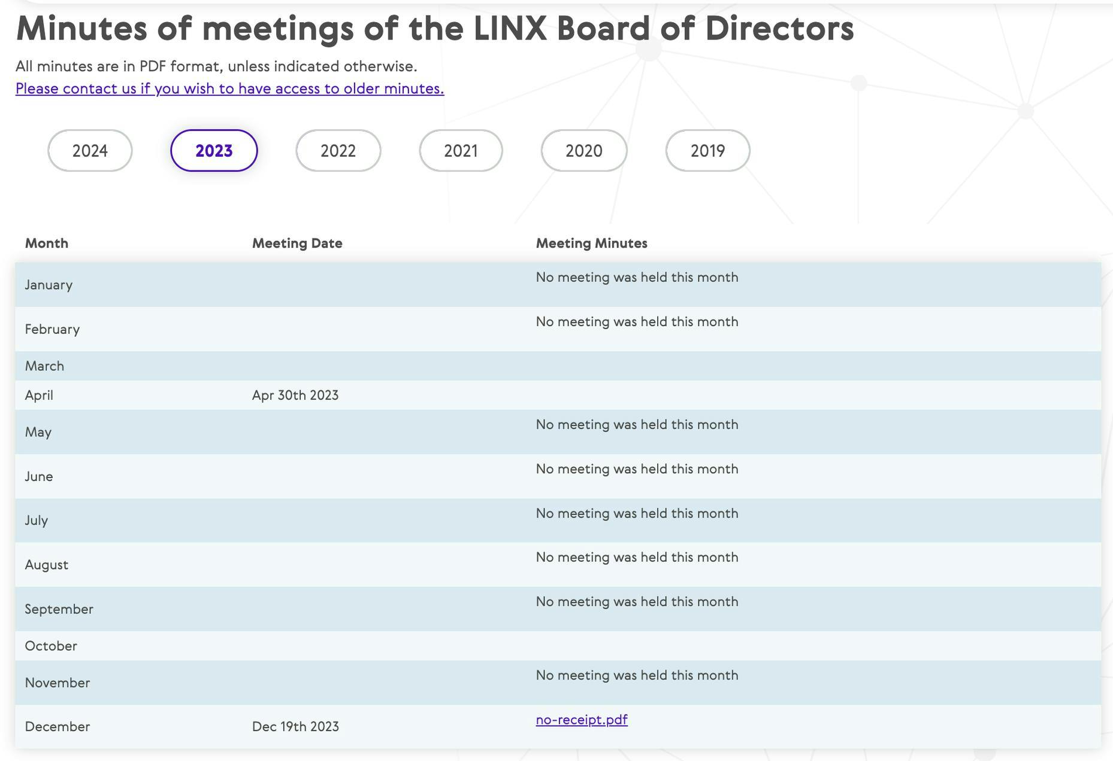
Task: Switch to the 2022 year tab
Action: coord(338,151)
